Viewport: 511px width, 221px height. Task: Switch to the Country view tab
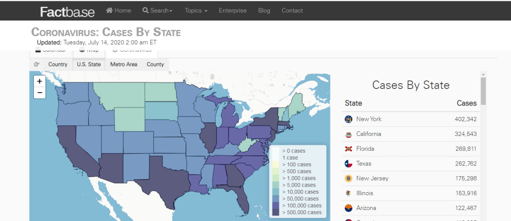(x=58, y=64)
